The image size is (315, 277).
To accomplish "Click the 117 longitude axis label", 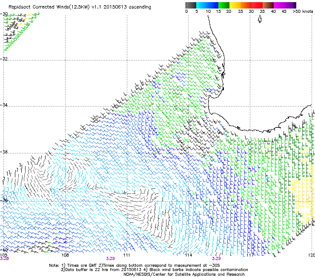I will click(x=250, y=255).
